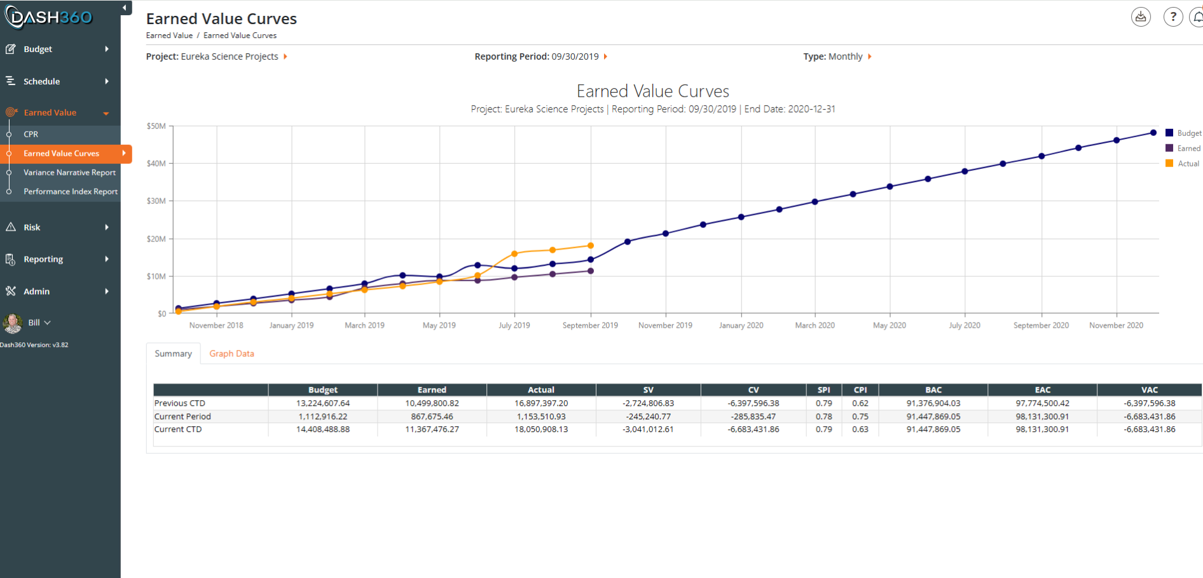Open the Reporting Period selector arrow
Viewport: 1203px width, 578px height.
[x=605, y=57]
